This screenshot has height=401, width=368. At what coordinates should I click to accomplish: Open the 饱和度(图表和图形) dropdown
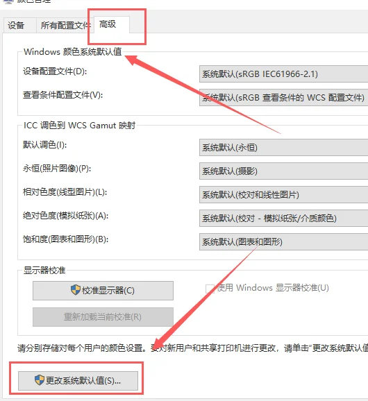click(x=283, y=241)
